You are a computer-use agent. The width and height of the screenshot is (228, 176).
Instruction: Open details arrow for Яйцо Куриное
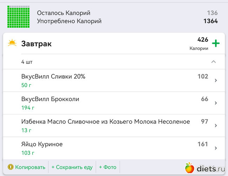[216, 148]
